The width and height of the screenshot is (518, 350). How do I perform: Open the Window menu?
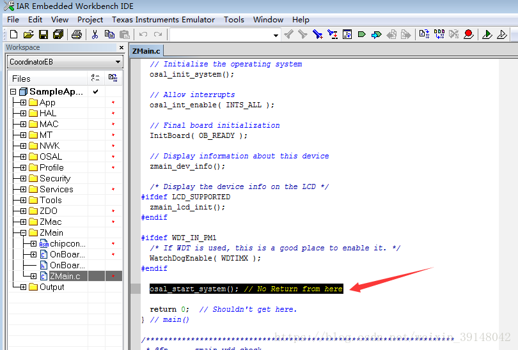pos(268,20)
